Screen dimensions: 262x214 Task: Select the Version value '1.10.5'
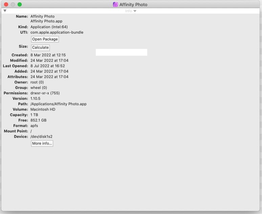coord(35,99)
